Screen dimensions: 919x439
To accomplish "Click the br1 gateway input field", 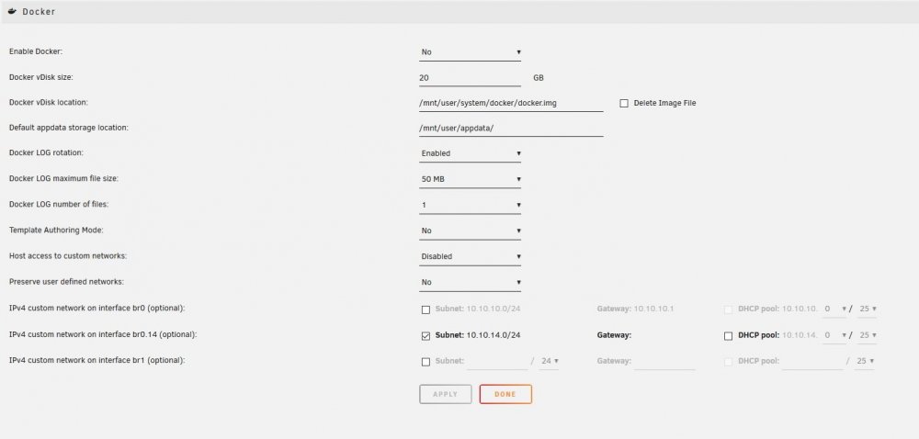I will (664, 361).
